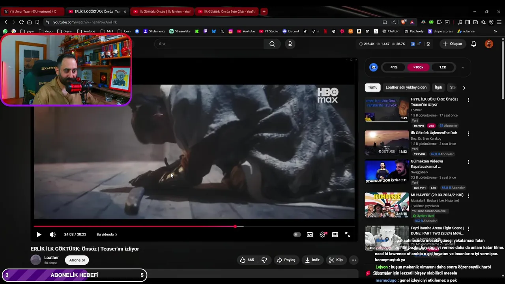Open the ChatGPT bookmark

pyautogui.click(x=391, y=31)
